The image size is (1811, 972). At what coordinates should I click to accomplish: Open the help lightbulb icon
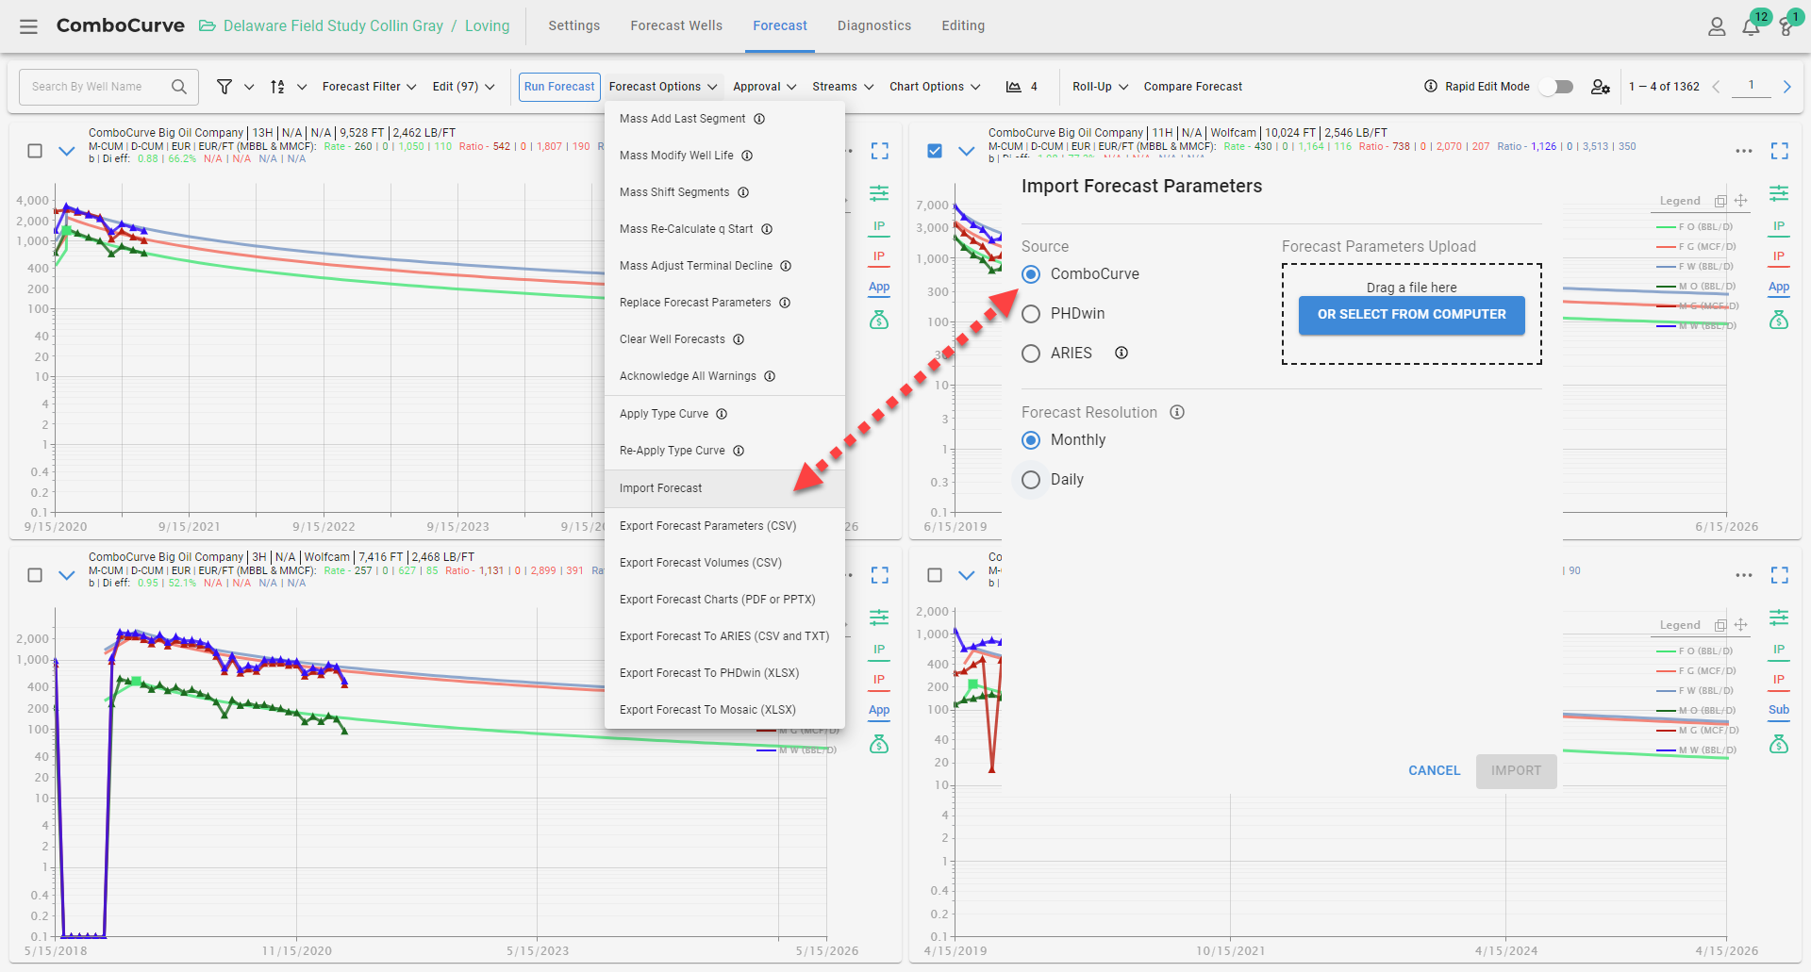[x=1786, y=26]
